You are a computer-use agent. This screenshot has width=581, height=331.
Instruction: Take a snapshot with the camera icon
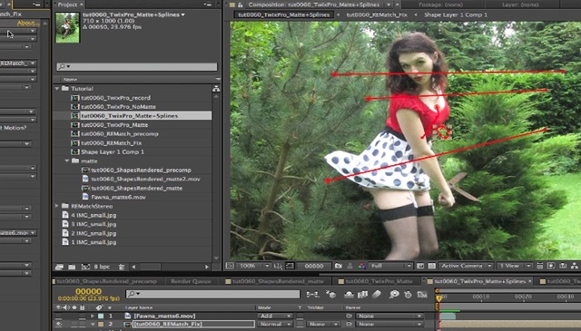339,266
